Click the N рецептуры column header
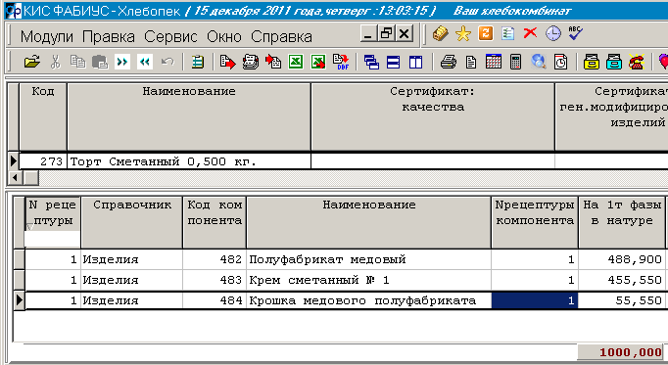 pos(53,213)
